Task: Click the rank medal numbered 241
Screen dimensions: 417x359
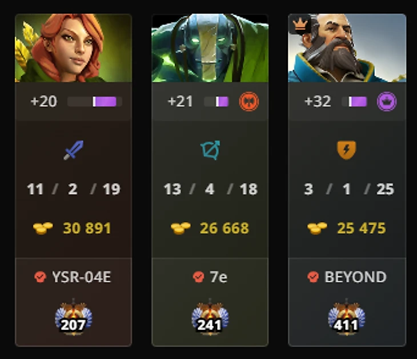Action: (x=210, y=317)
